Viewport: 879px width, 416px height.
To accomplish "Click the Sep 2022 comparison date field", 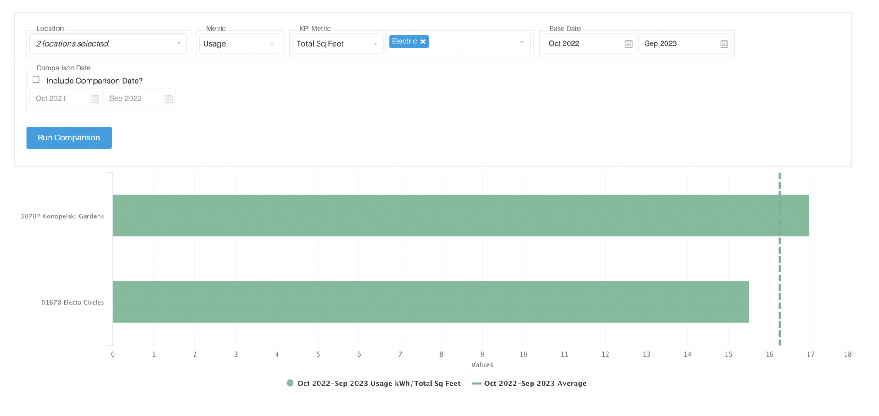I will coord(133,99).
